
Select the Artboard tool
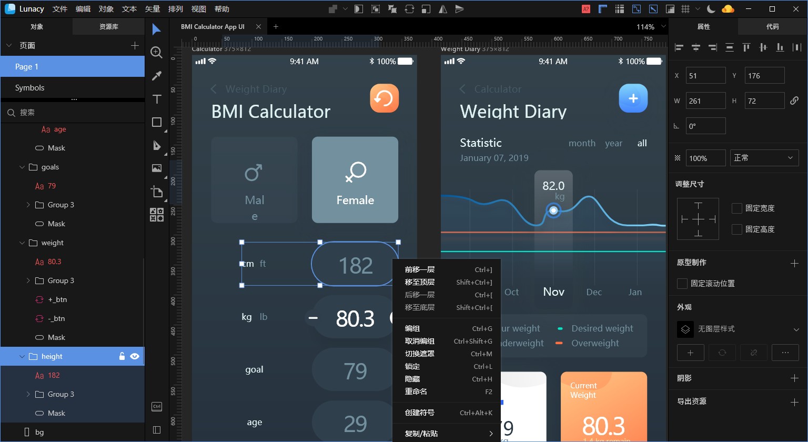pyautogui.click(x=156, y=192)
